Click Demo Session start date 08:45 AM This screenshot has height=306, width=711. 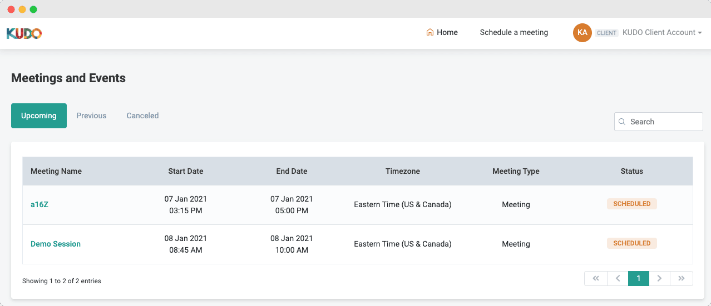pos(186,250)
